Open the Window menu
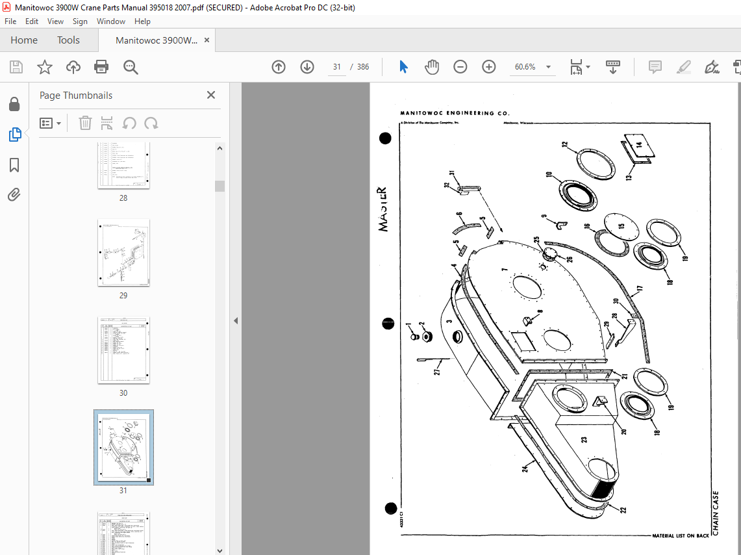 click(110, 21)
